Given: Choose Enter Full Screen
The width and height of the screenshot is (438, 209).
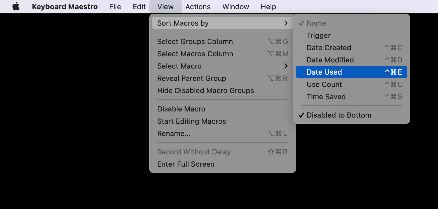Looking at the screenshot, I should (222, 164).
